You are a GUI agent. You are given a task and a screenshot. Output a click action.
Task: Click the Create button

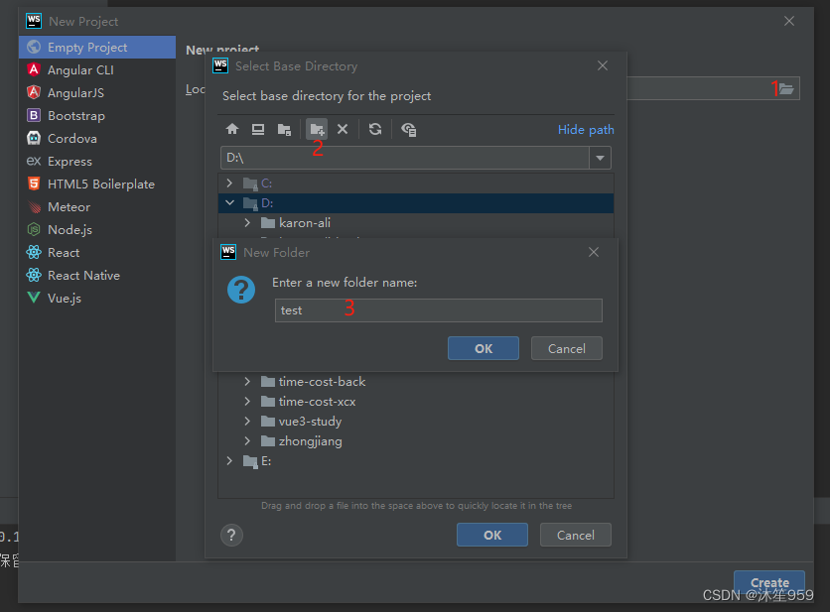769,583
